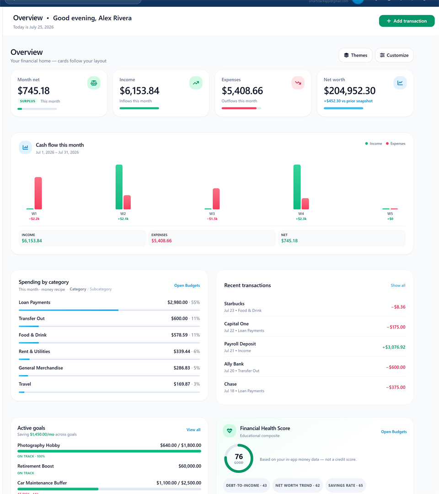Click the Expenses legend dot in cash flow chart
439x494 pixels.
(x=387, y=144)
